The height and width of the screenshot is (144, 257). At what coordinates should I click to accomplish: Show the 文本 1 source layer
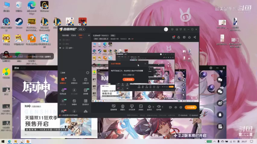(60, 40)
